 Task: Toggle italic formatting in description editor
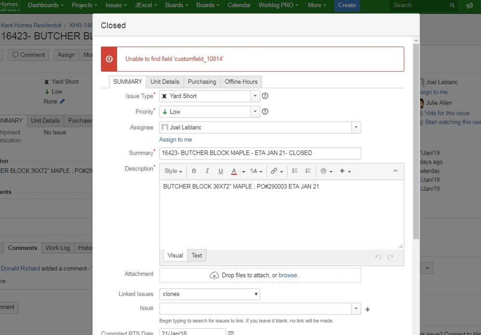[208, 171]
